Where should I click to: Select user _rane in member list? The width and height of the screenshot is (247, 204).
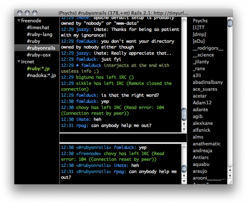pyautogui.click(x=199, y=69)
